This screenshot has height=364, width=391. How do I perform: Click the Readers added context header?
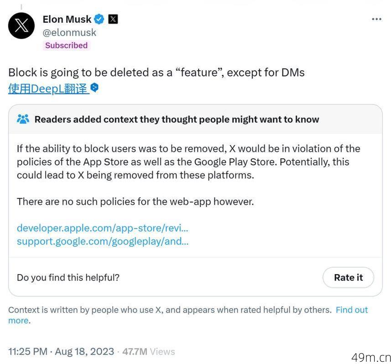click(x=177, y=120)
